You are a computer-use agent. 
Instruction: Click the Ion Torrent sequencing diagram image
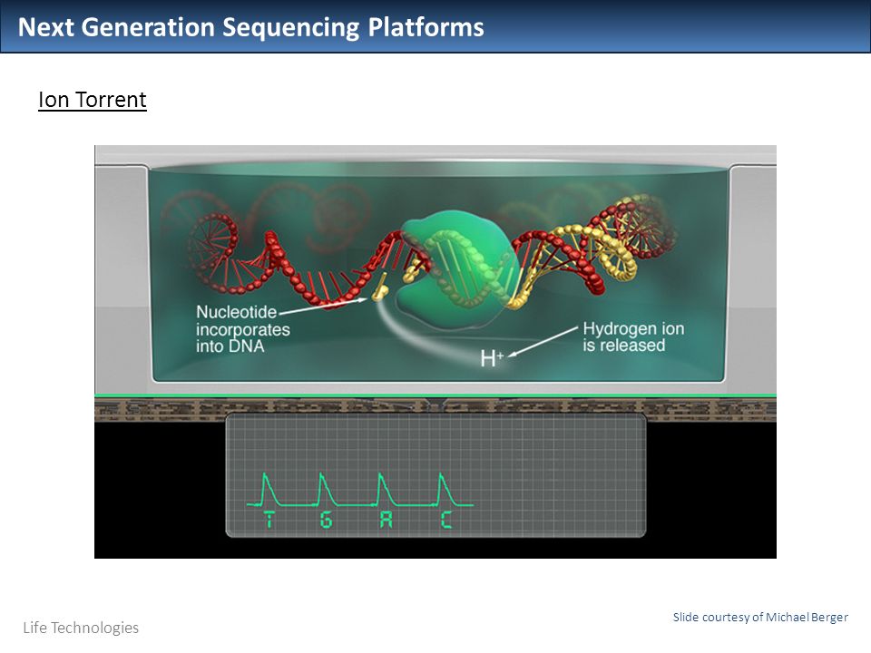click(435, 352)
